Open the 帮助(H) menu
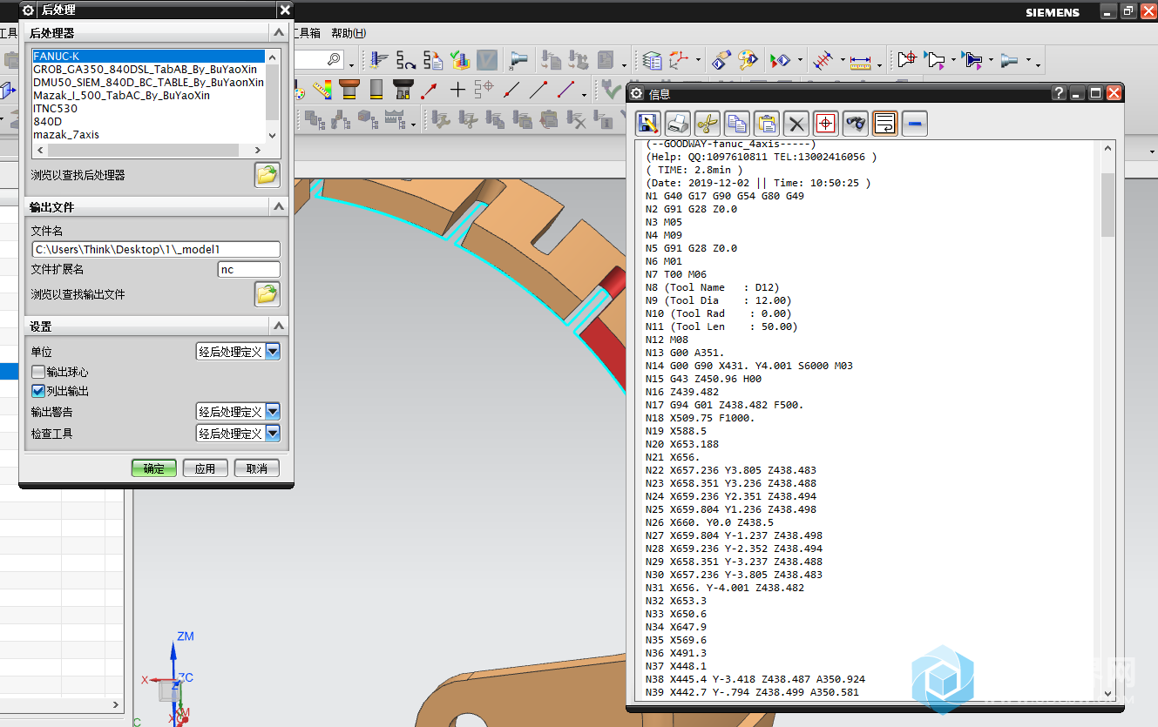 tap(349, 33)
